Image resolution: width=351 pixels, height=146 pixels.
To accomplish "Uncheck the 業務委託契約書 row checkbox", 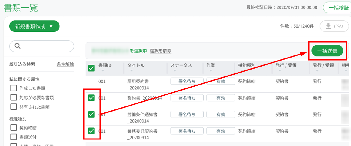I will (91, 131).
